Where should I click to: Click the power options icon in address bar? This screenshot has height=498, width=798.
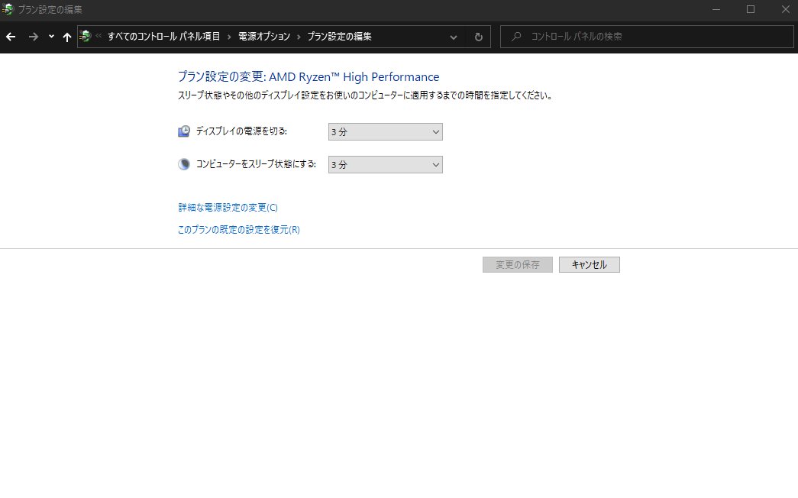(85, 36)
